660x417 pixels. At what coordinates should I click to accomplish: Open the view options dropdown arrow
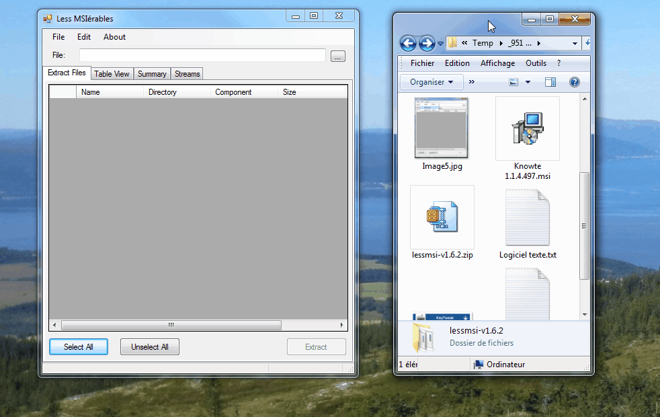pyautogui.click(x=528, y=82)
